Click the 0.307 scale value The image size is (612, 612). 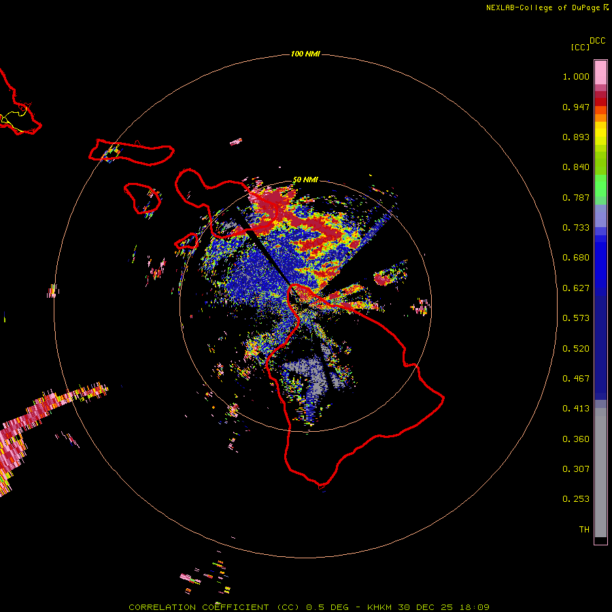coord(576,469)
